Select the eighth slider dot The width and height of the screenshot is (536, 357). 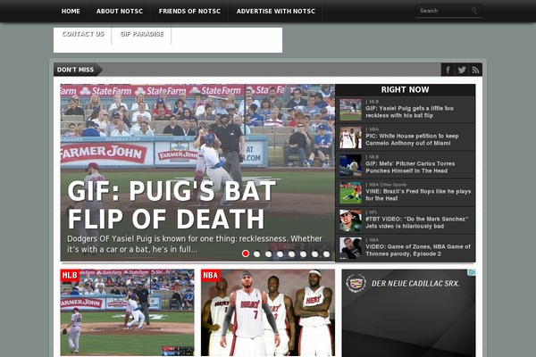point(327,253)
